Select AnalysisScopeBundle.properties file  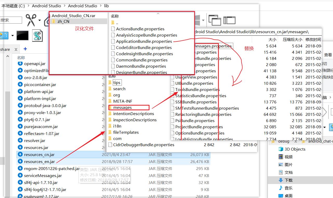point(144,35)
